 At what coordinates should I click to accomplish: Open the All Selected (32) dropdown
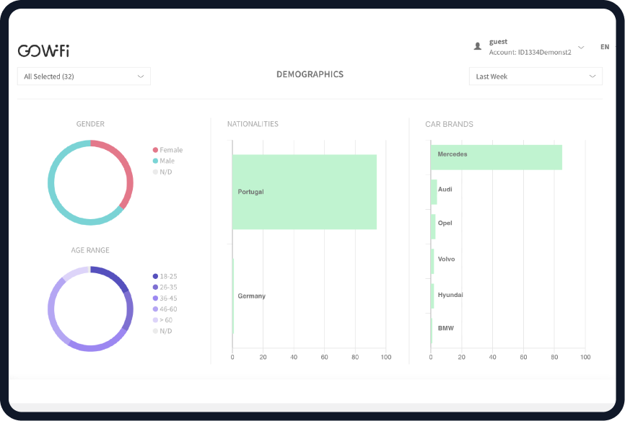(x=84, y=76)
